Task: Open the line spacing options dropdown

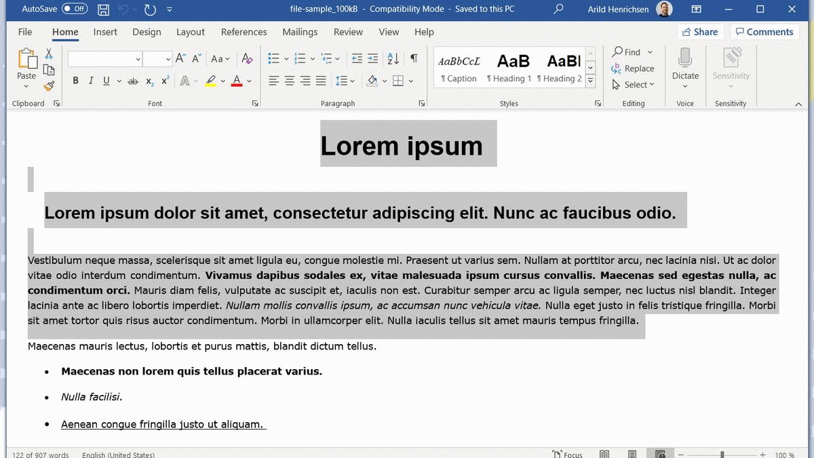Action: (352, 80)
